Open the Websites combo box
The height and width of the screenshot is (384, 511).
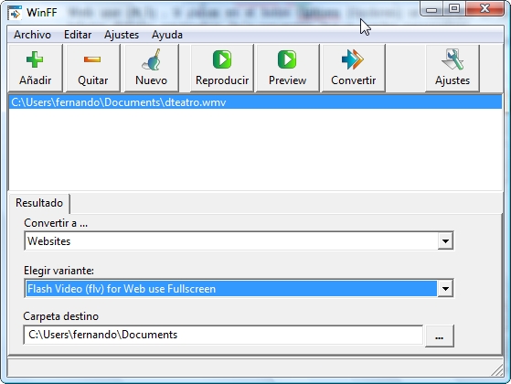pos(239,241)
